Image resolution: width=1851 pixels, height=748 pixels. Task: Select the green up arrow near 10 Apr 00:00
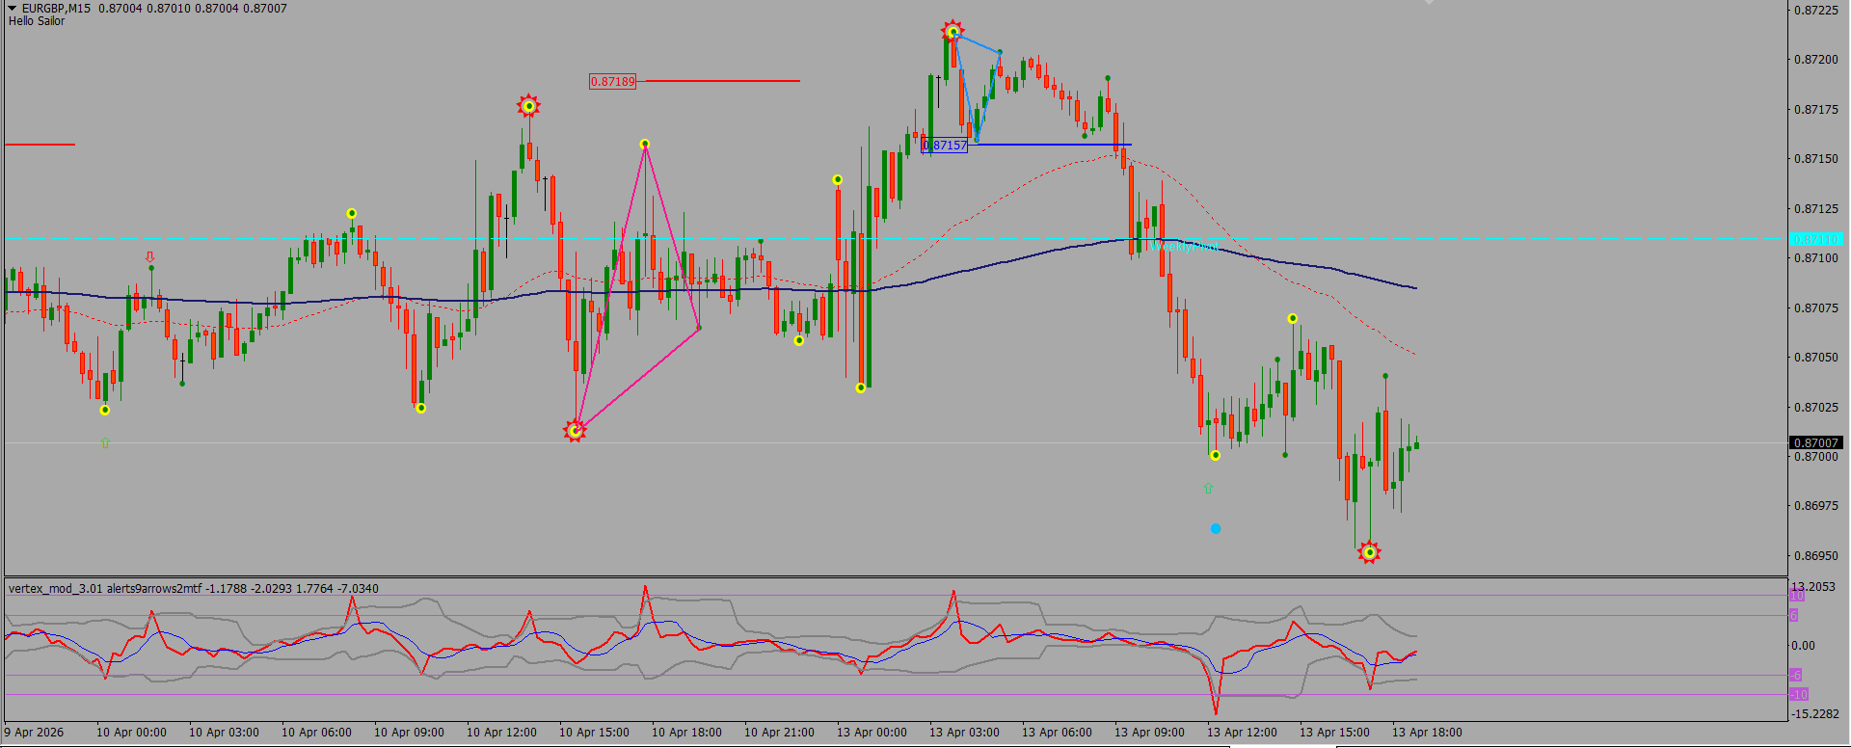coord(105,443)
